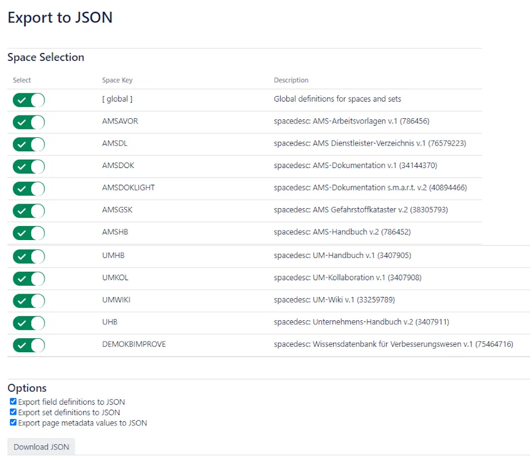This screenshot has height=475, width=530.
Task: Click the UMHB space key
Action: coord(113,255)
